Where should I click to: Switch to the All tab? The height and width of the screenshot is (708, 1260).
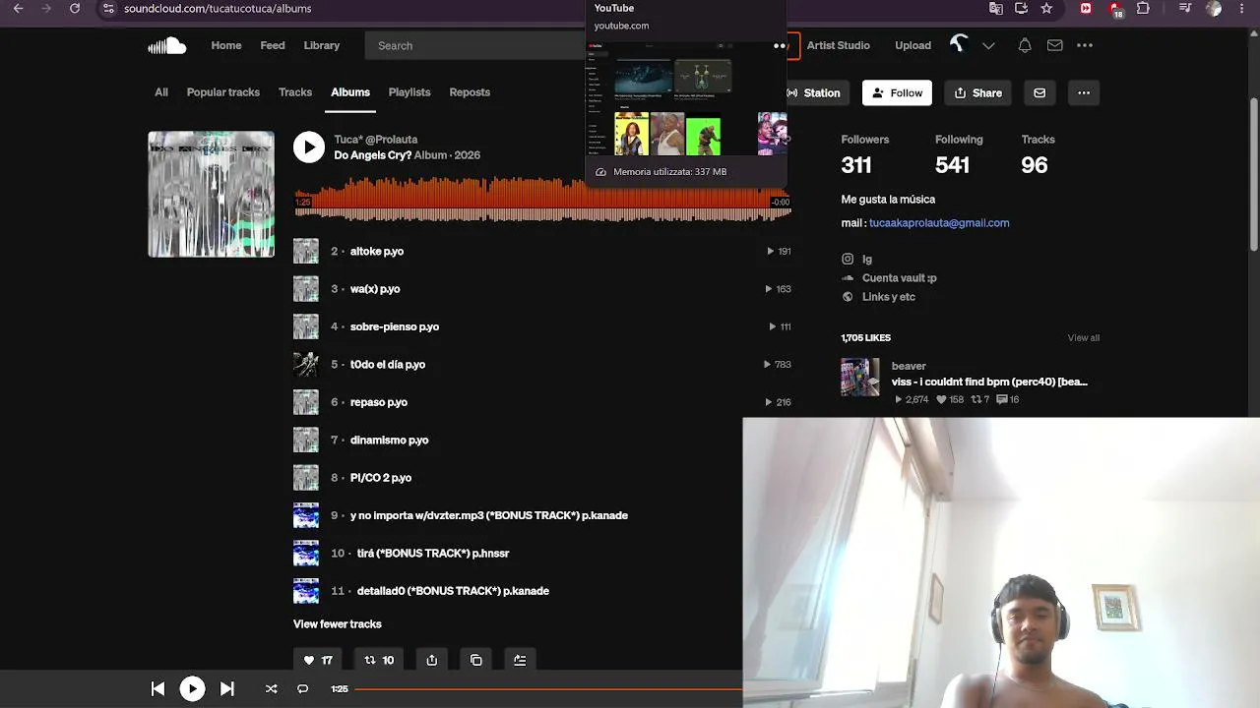pos(161,92)
